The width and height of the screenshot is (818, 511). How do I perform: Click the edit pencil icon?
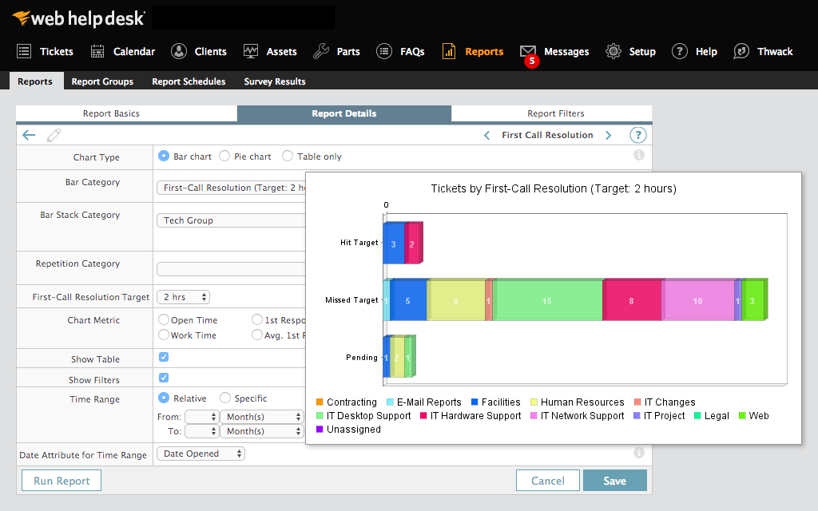pos(54,135)
